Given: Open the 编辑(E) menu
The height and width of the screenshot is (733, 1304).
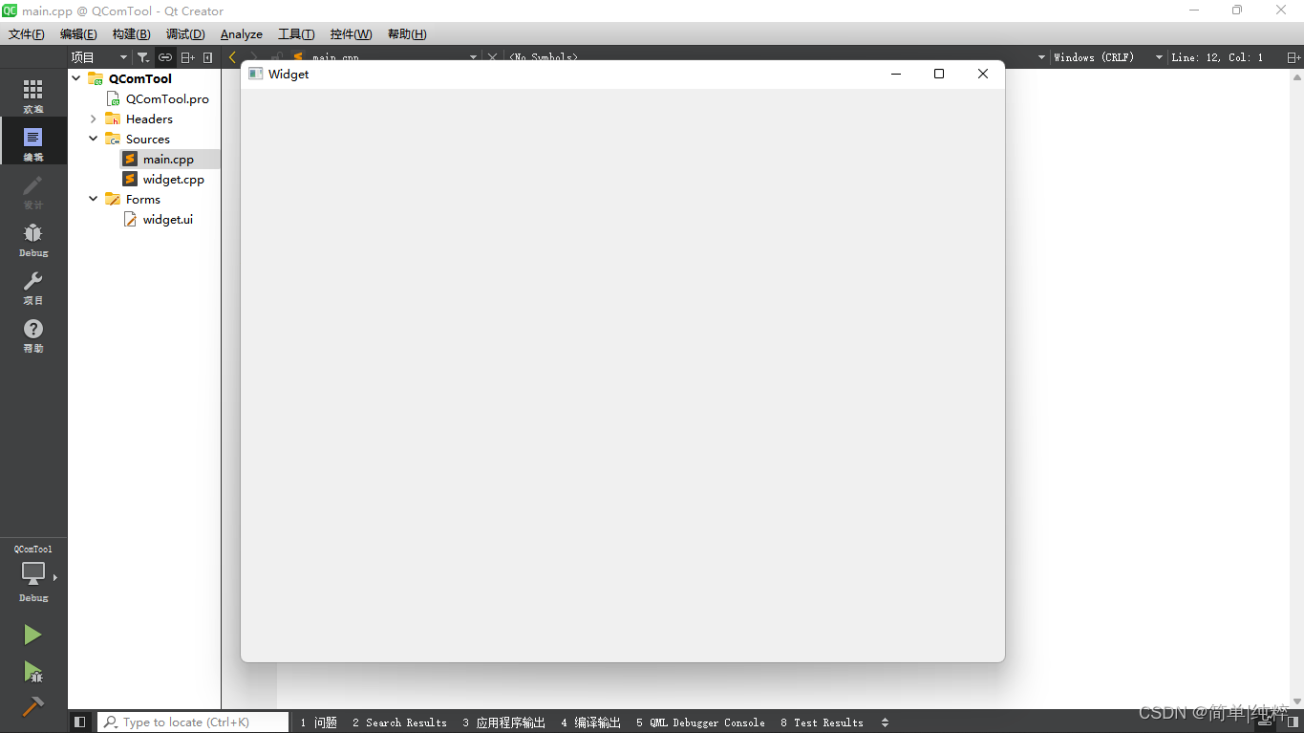Looking at the screenshot, I should [x=78, y=33].
